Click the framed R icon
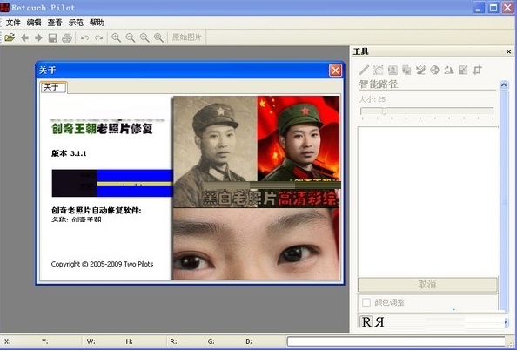 [366, 321]
